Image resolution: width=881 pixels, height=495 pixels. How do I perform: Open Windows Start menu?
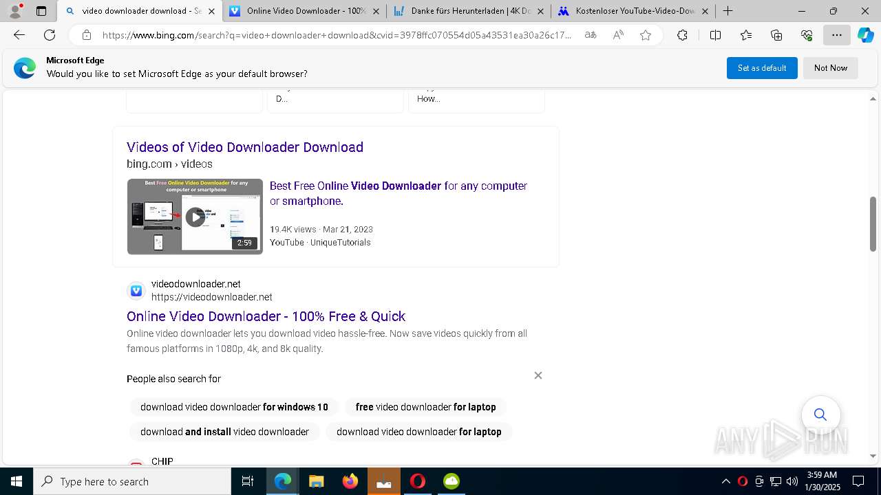click(x=17, y=481)
